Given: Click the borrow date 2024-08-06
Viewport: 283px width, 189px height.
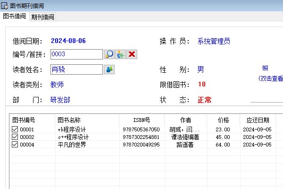Looking at the screenshot, I should point(68,41).
